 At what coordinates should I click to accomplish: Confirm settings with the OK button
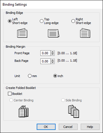tap(46, 127)
